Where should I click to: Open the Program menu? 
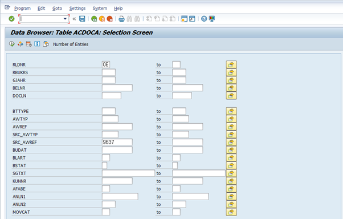[x=22, y=9]
